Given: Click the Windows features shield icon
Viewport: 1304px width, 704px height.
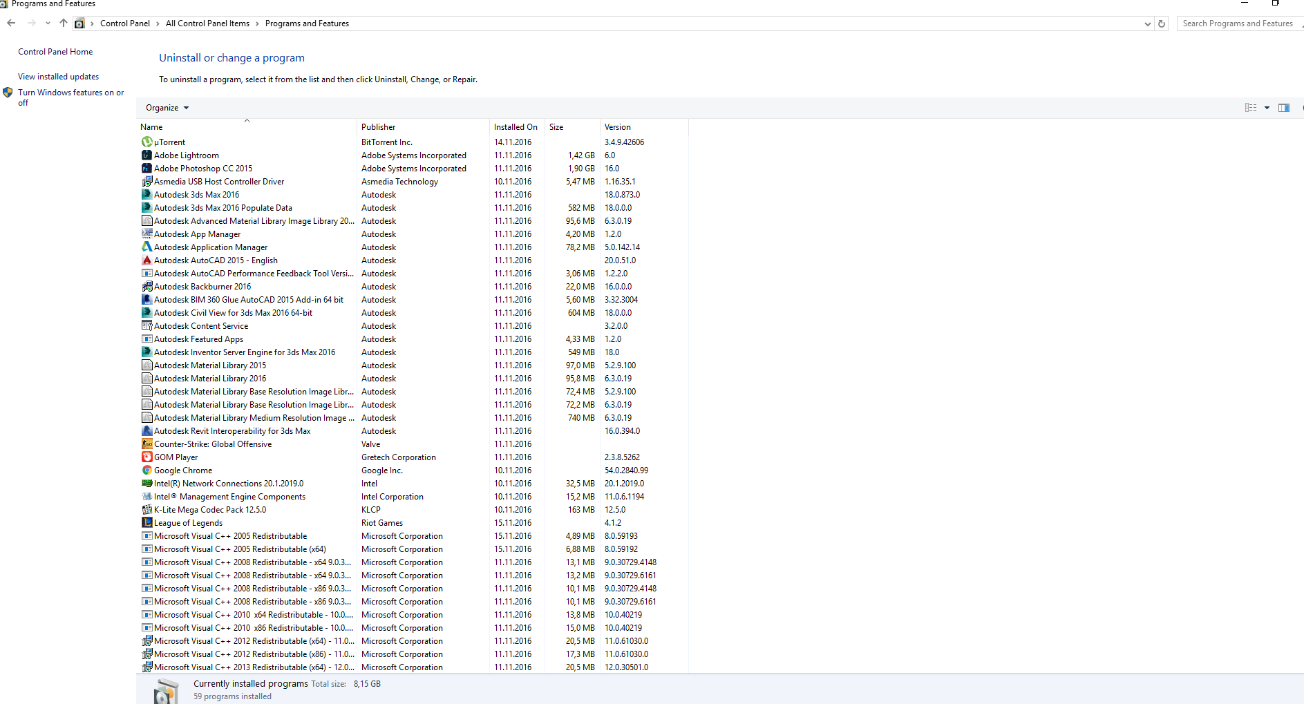Looking at the screenshot, I should [8, 93].
